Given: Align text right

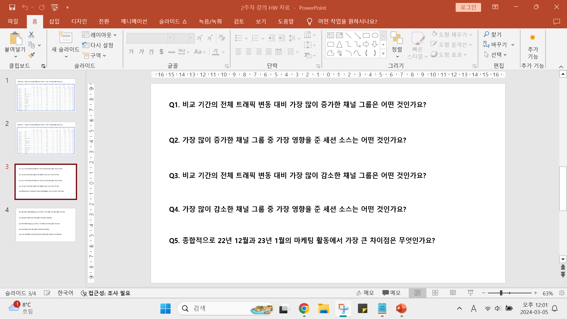Looking at the screenshot, I should coord(259,52).
